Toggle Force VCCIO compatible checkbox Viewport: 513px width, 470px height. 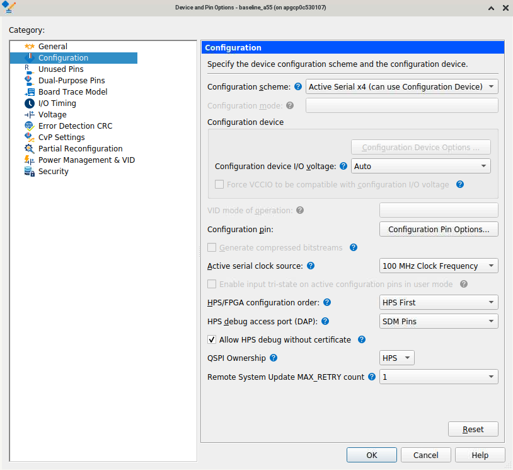(x=219, y=184)
